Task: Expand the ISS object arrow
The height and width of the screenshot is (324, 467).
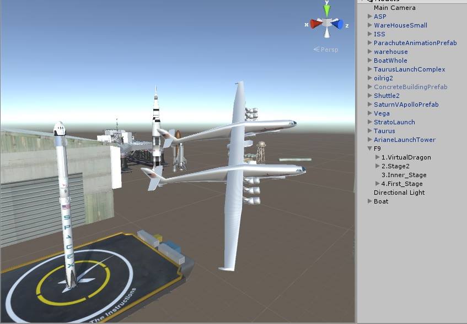Action: click(x=369, y=34)
